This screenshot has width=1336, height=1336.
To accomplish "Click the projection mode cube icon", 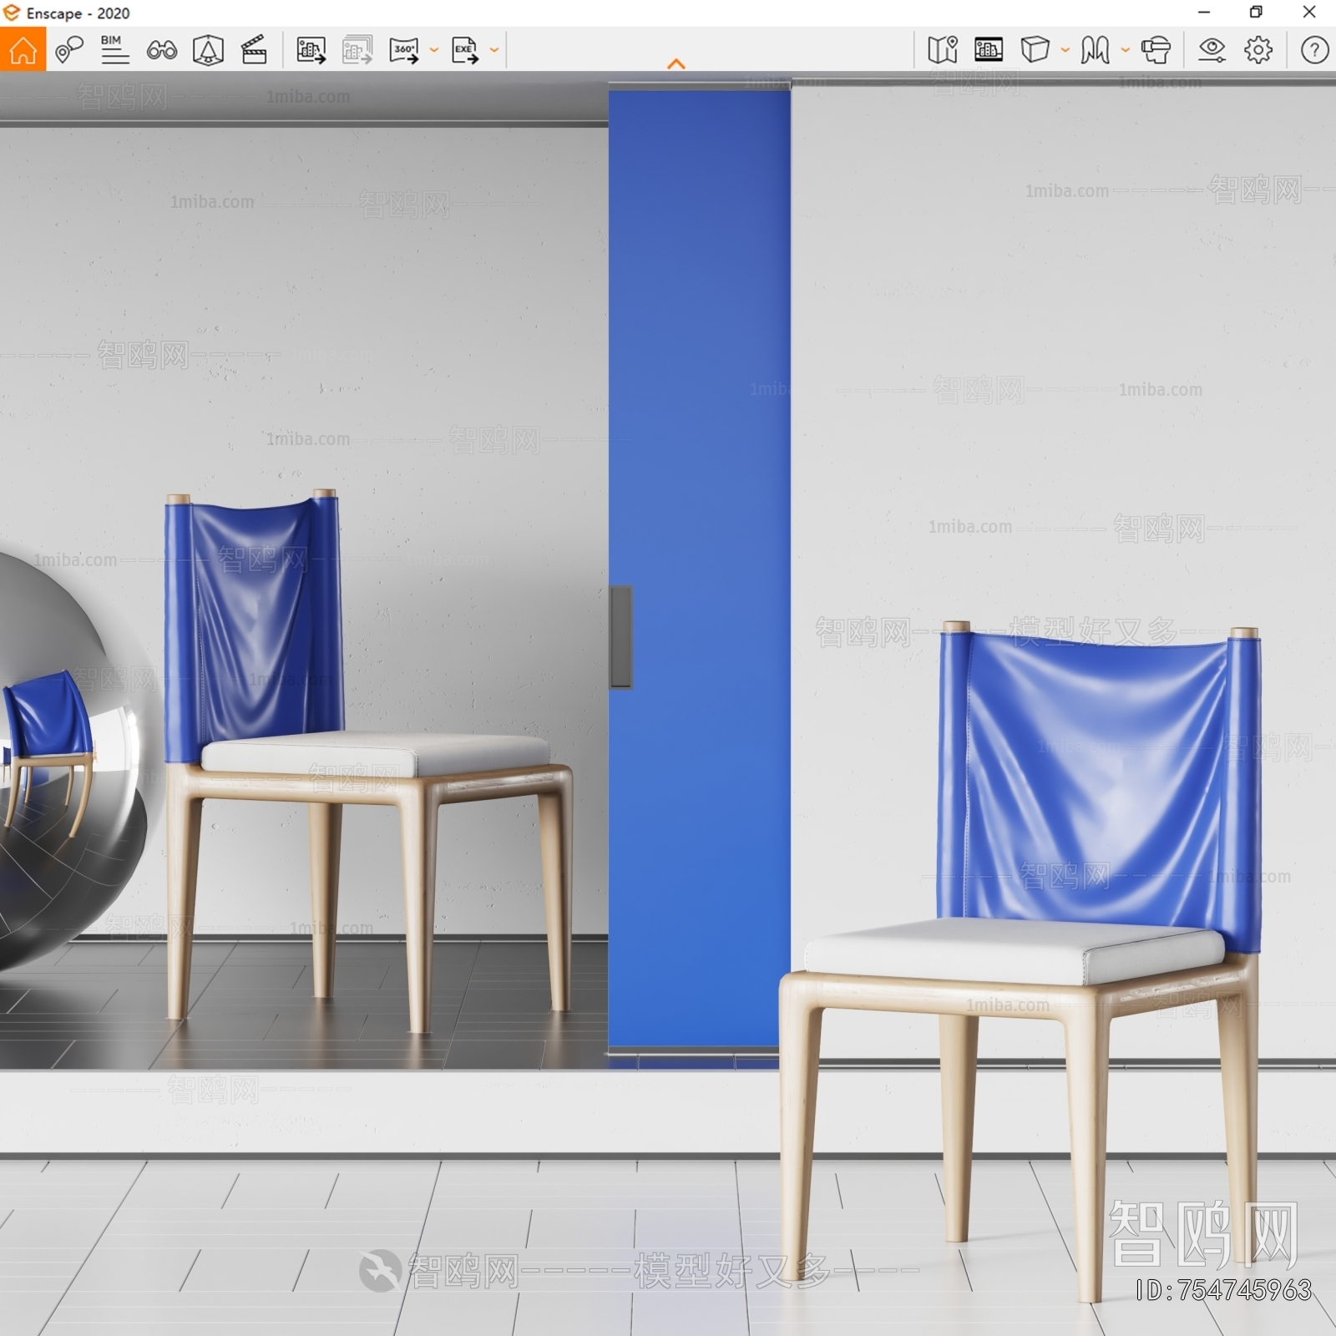I will tap(1035, 50).
